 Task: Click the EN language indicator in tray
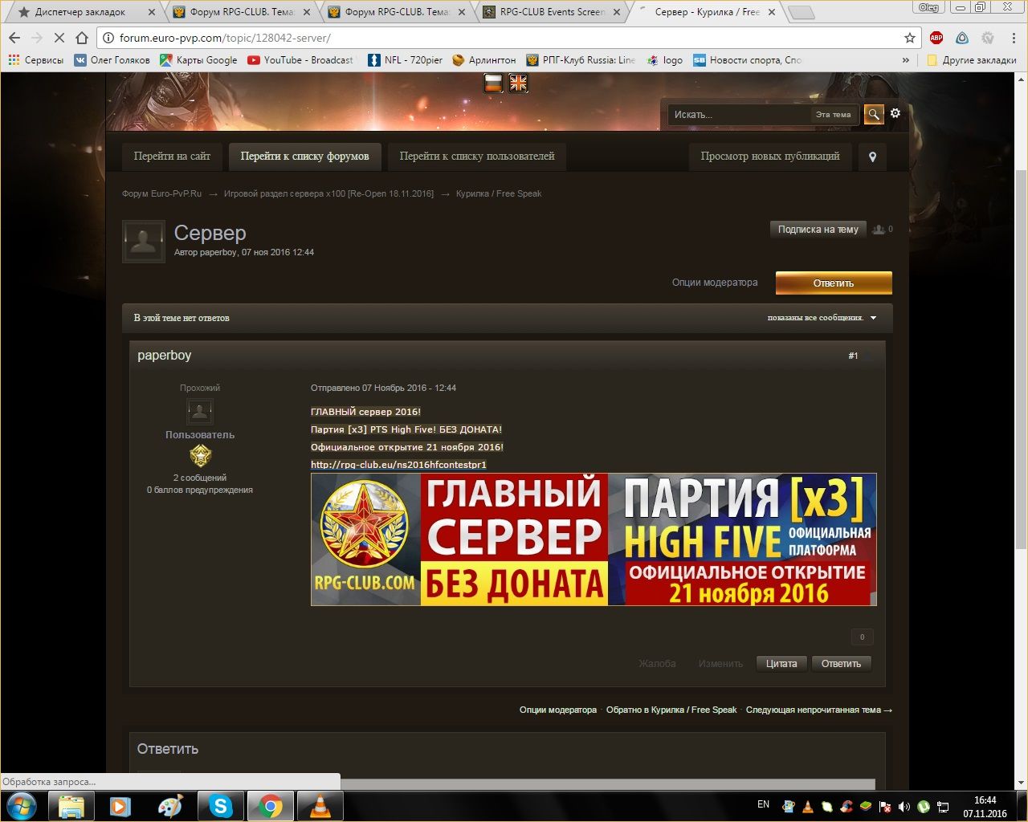763,804
